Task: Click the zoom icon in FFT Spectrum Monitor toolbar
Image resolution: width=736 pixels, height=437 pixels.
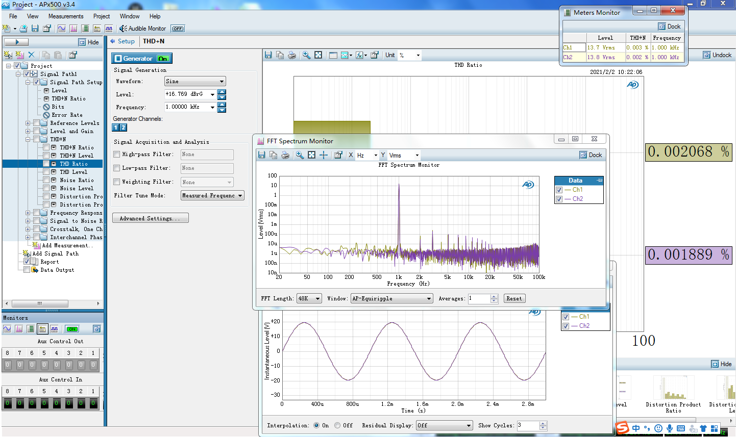Action: [x=300, y=155]
